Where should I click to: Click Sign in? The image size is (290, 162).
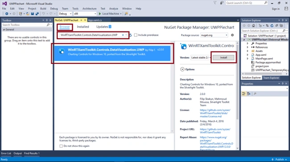pos(276,9)
